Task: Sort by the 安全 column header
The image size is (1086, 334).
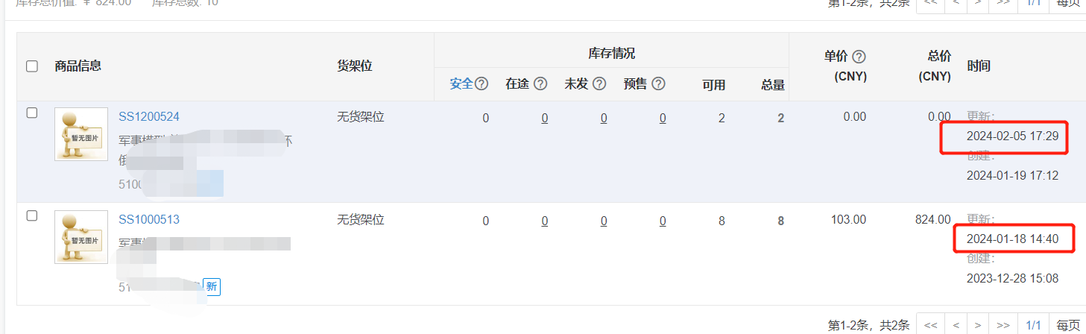Action: click(x=461, y=84)
